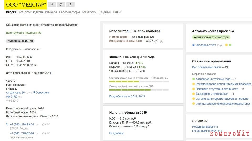Click the Статистическая оценка отчётности progress bar
The width and height of the screenshot is (252, 141).
(139, 81)
